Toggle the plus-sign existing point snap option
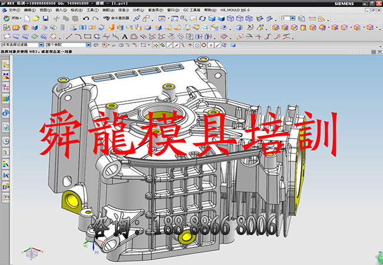Screen dimensions: 383x265 211,45
